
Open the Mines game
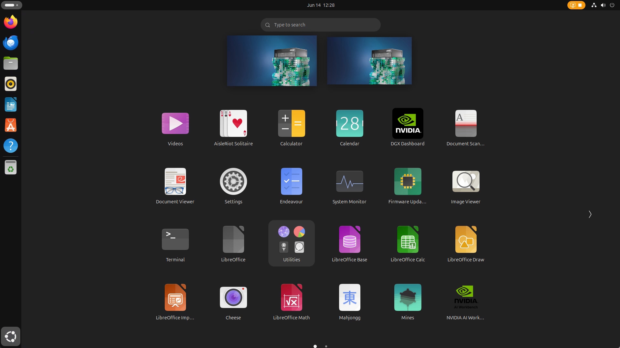pos(408,302)
